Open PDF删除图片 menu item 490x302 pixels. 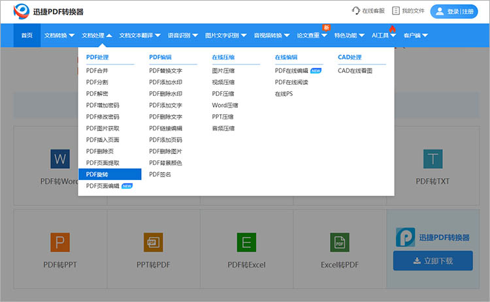166,151
